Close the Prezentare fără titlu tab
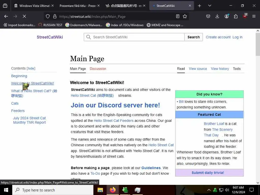 pyautogui.click(x=99, y=6)
